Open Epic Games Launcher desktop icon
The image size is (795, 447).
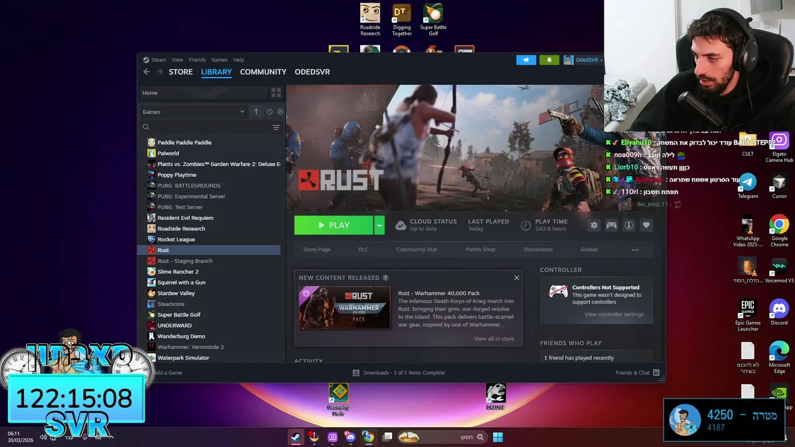coord(748,315)
